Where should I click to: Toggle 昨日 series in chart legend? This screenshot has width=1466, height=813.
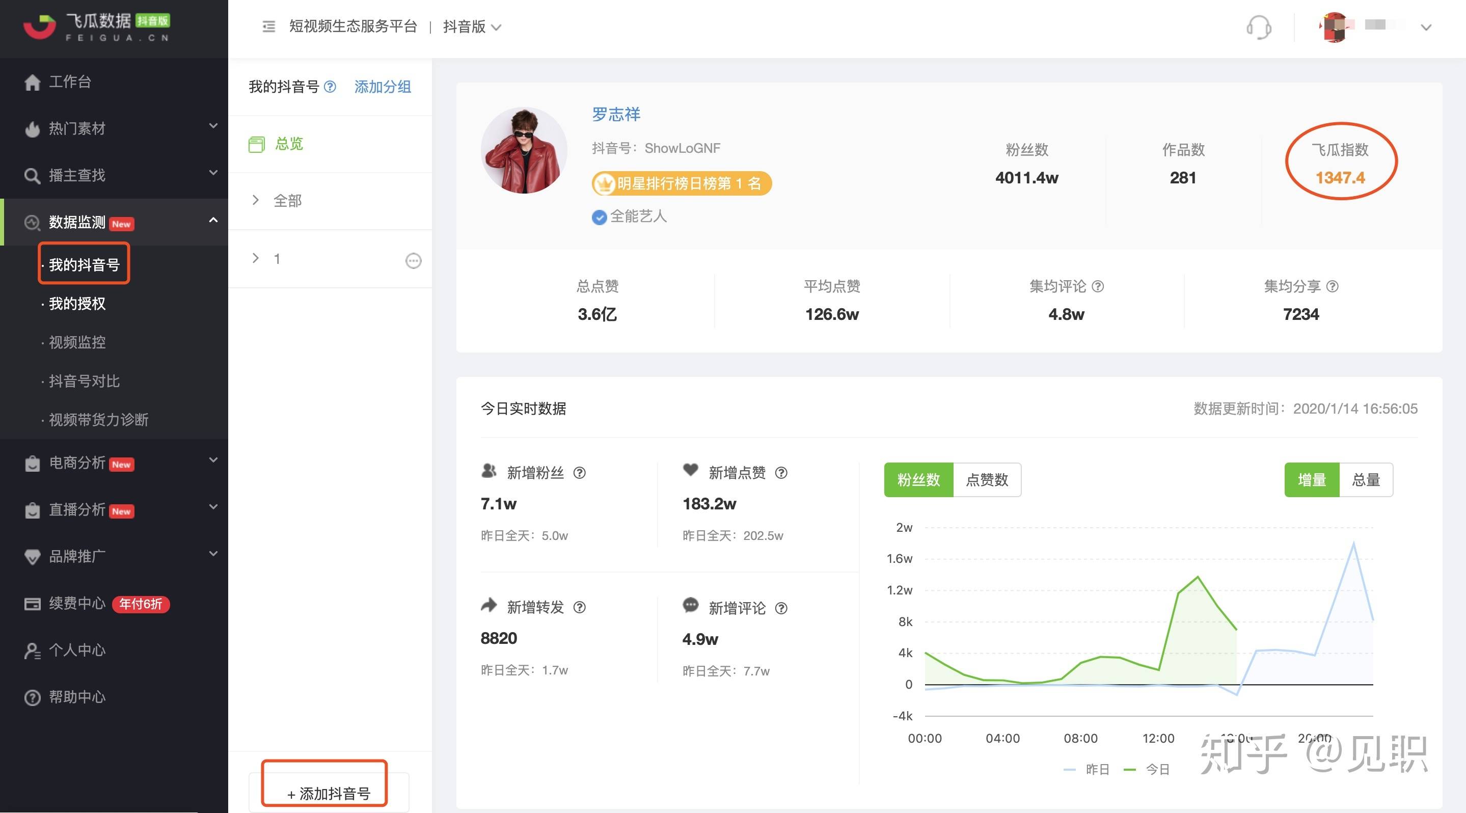coord(1087,769)
